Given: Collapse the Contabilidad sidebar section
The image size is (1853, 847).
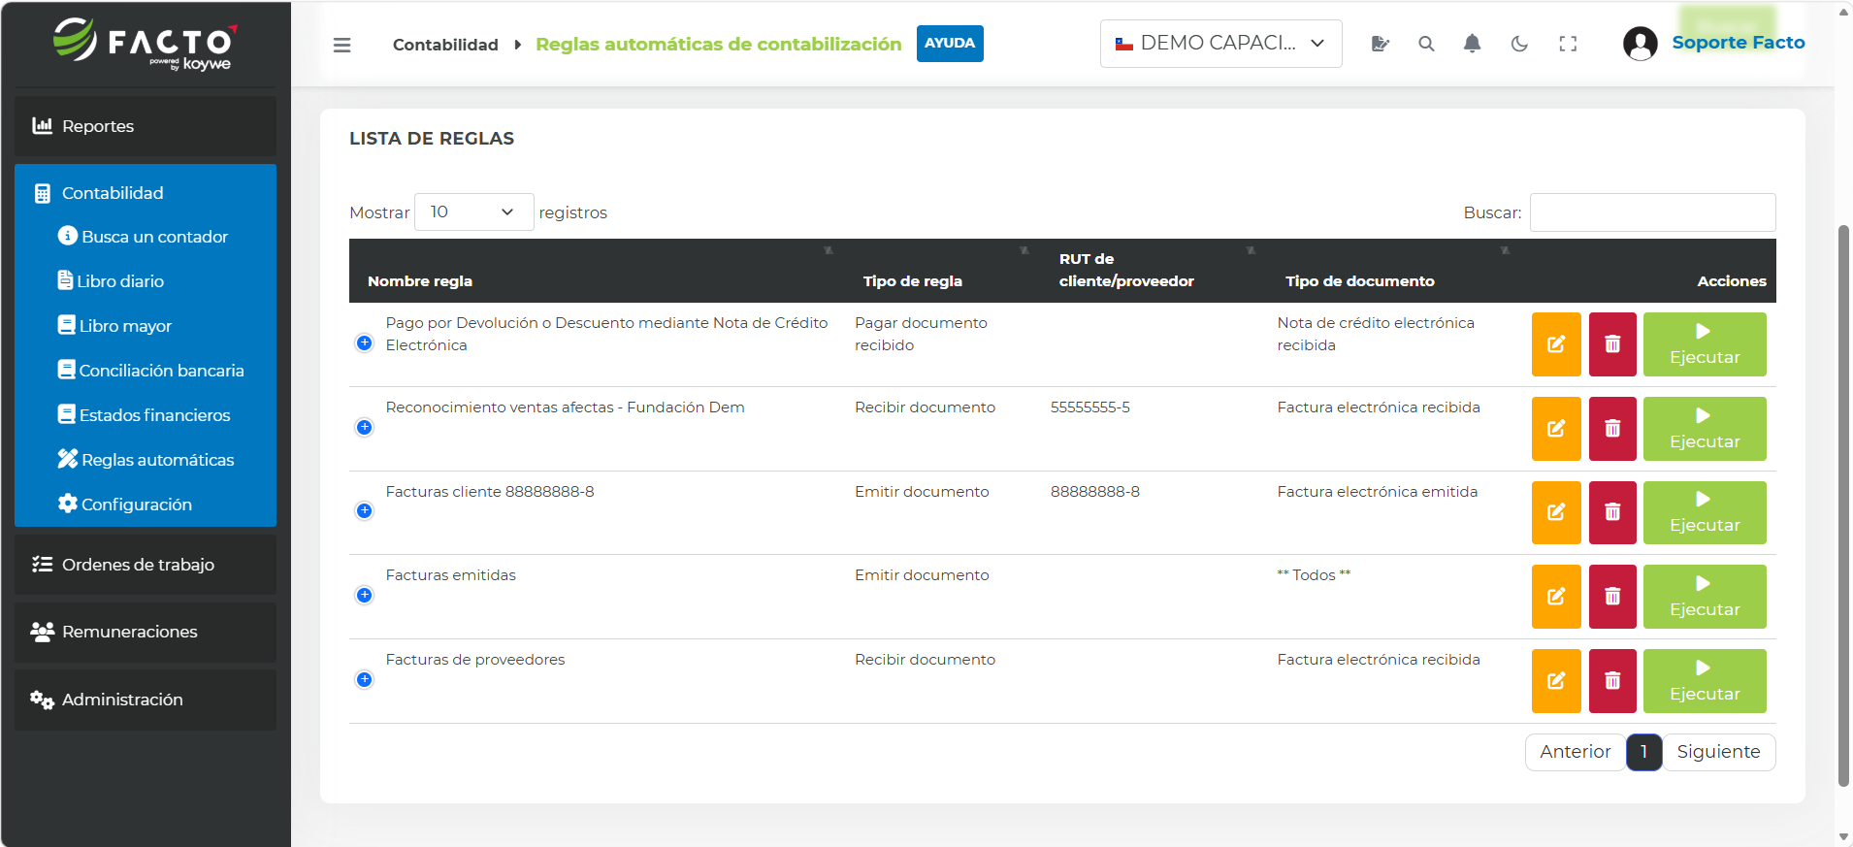Looking at the screenshot, I should tap(146, 193).
